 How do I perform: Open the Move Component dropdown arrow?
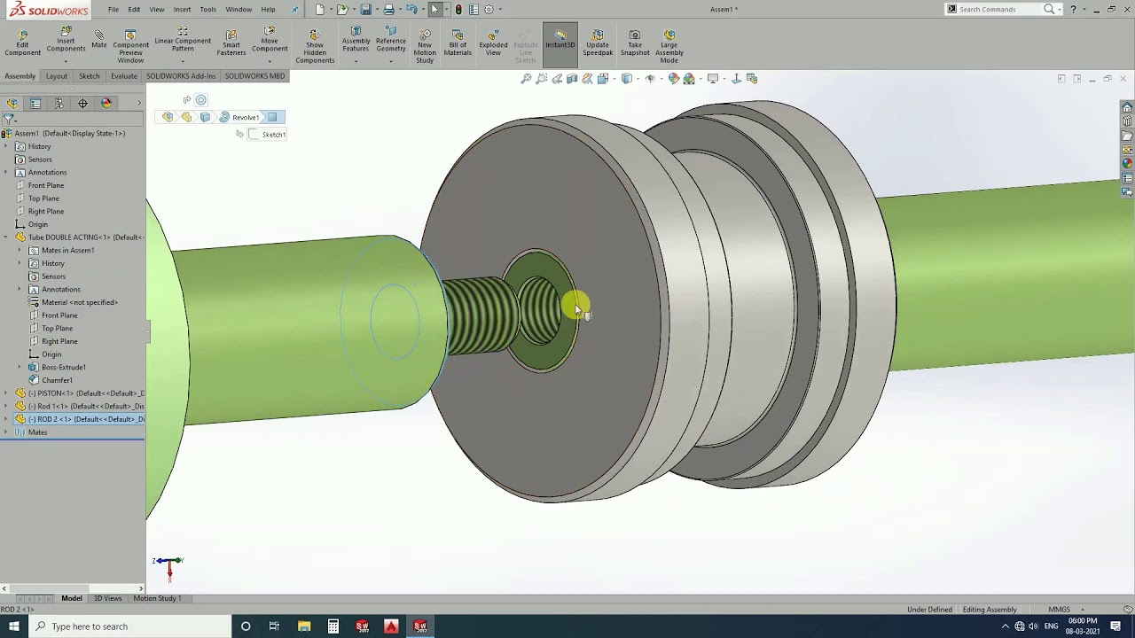(x=270, y=61)
